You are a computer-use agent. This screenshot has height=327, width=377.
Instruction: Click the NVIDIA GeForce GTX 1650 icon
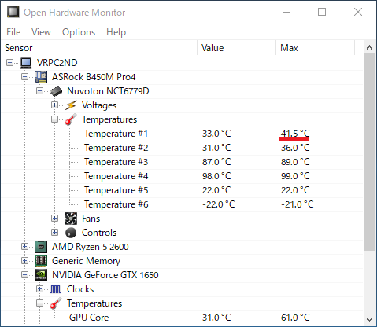click(x=41, y=275)
